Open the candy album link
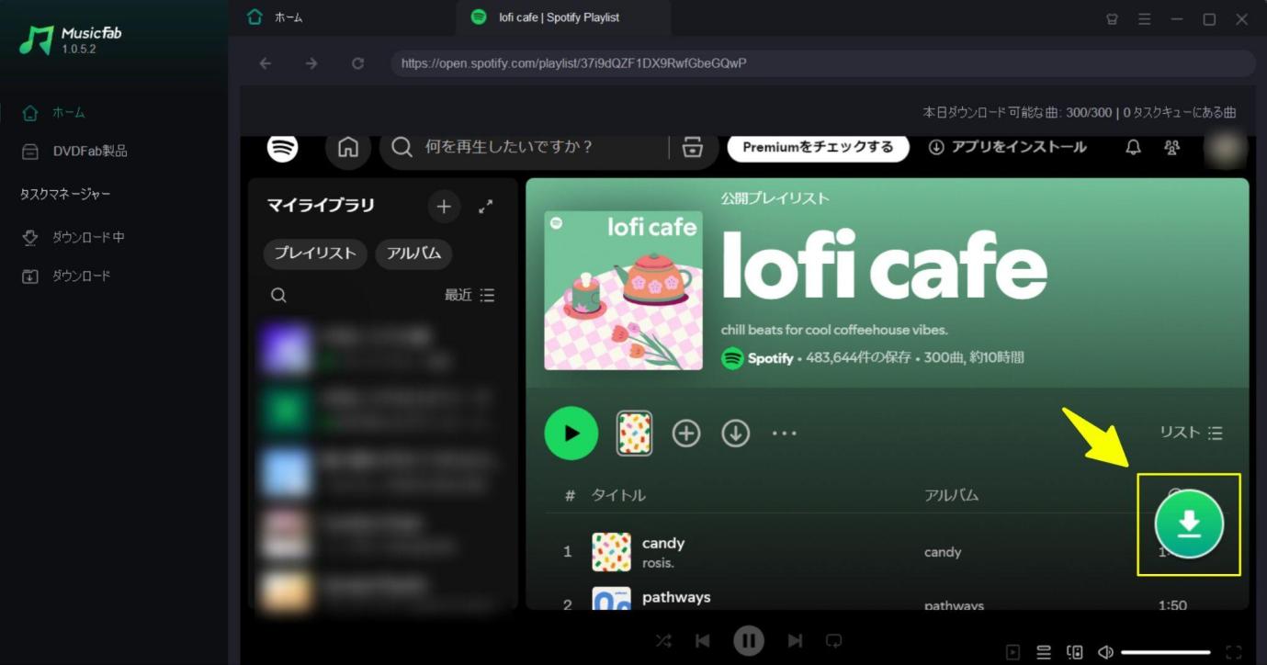Viewport: 1267px width, 665px height. tap(943, 552)
